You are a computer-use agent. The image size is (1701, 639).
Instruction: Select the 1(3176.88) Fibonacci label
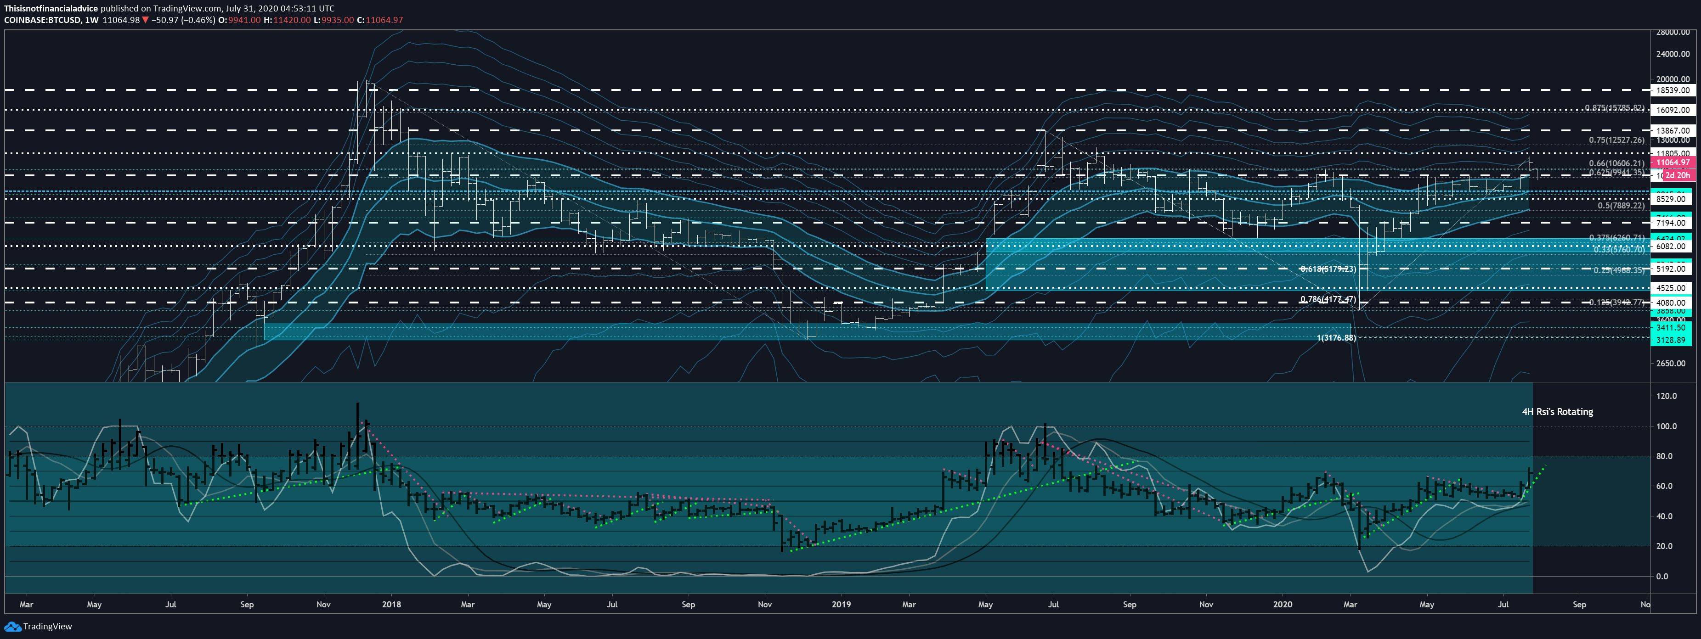tap(1336, 338)
